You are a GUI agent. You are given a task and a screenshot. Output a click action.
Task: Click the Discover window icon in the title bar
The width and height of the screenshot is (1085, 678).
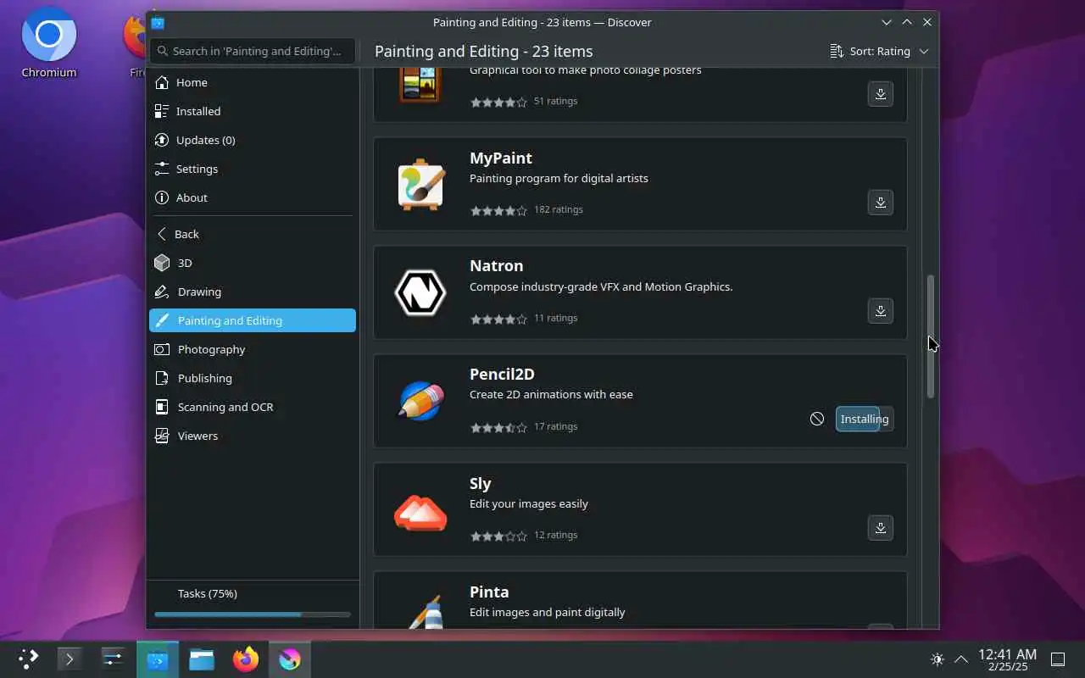click(x=158, y=22)
